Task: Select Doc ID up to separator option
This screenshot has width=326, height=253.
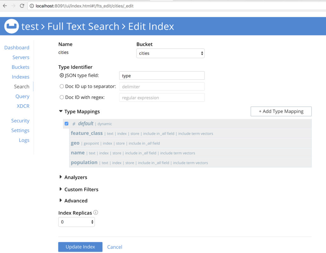Action: 62,86
